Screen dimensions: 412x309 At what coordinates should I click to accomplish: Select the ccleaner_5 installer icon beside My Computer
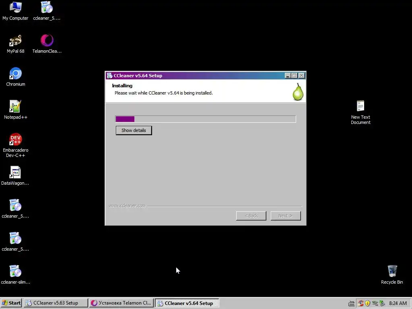point(47,7)
